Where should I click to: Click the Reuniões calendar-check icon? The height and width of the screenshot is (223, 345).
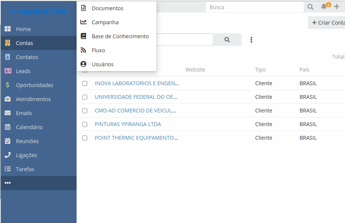click(8, 141)
